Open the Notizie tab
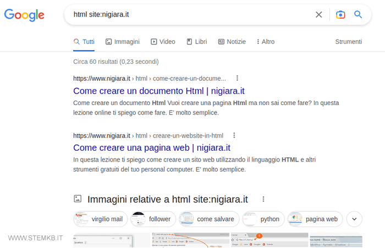This screenshot has height=248, width=385. [x=232, y=42]
